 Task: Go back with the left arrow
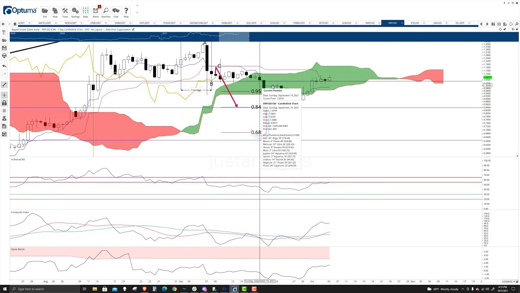4,24
